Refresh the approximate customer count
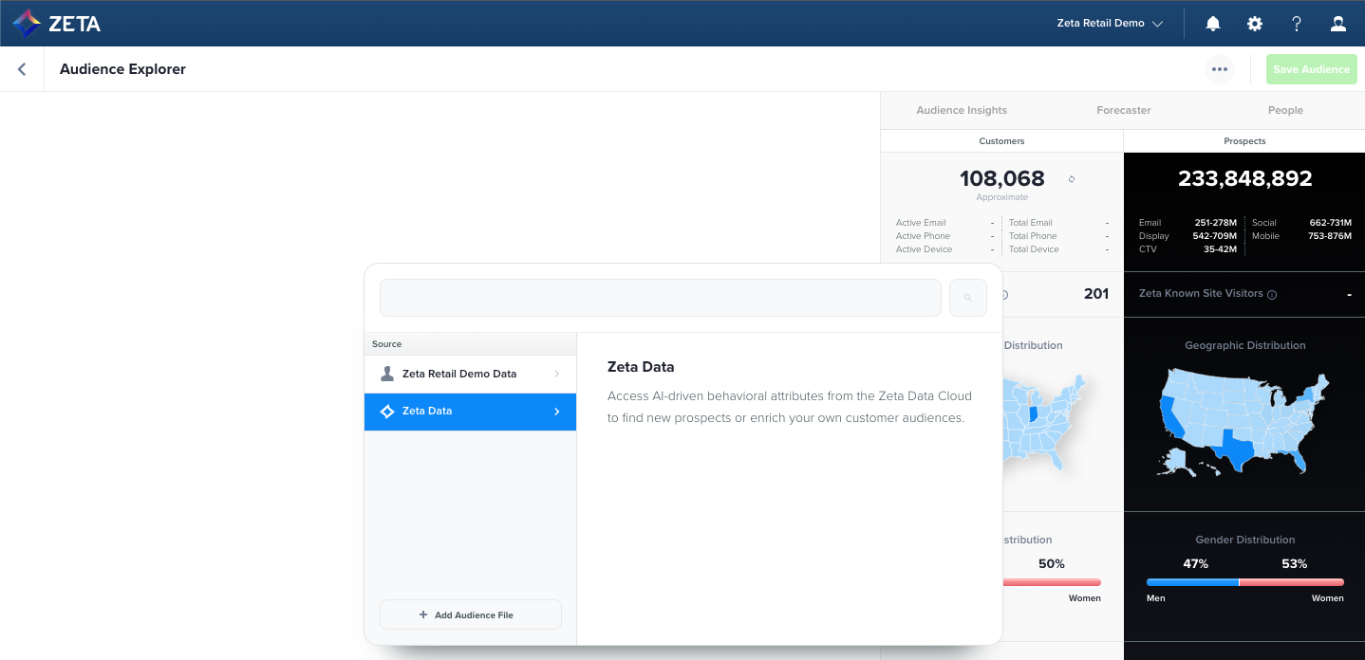This screenshot has width=1365, height=660. point(1072,179)
